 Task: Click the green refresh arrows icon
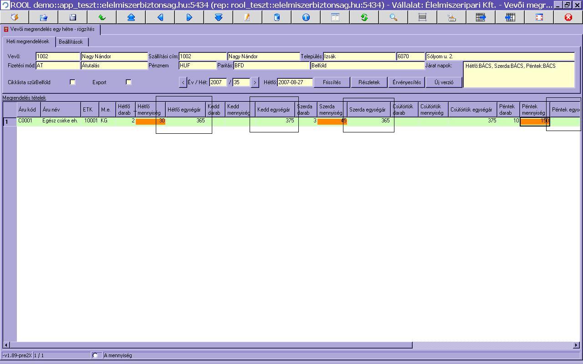click(x=364, y=17)
